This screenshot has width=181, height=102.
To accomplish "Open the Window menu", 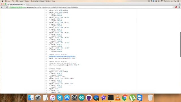I will (48, 1).
